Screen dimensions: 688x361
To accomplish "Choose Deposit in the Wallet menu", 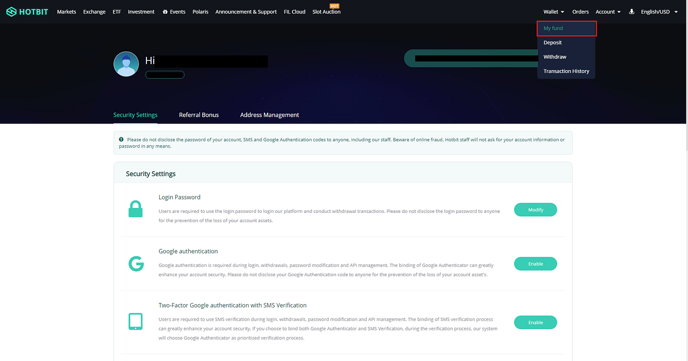I will 567,43.
